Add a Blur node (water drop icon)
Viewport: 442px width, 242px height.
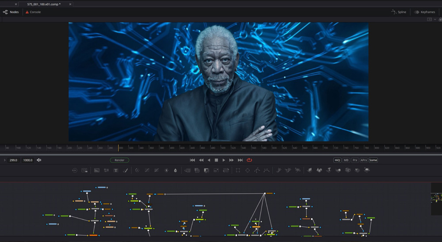(x=175, y=170)
